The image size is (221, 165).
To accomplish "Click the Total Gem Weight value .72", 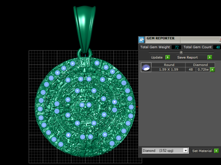I will point(176,47).
